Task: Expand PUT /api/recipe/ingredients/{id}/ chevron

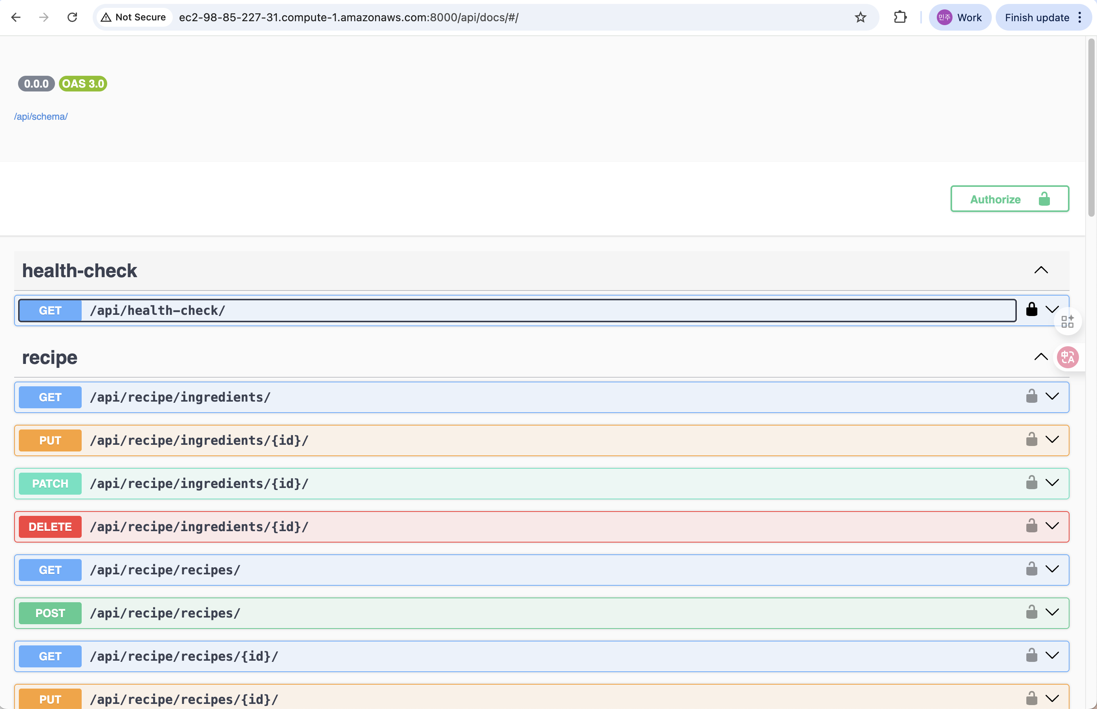Action: (x=1052, y=440)
